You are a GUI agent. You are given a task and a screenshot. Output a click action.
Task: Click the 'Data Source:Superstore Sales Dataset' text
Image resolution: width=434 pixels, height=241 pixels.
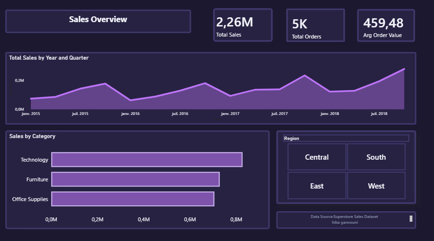click(344, 216)
